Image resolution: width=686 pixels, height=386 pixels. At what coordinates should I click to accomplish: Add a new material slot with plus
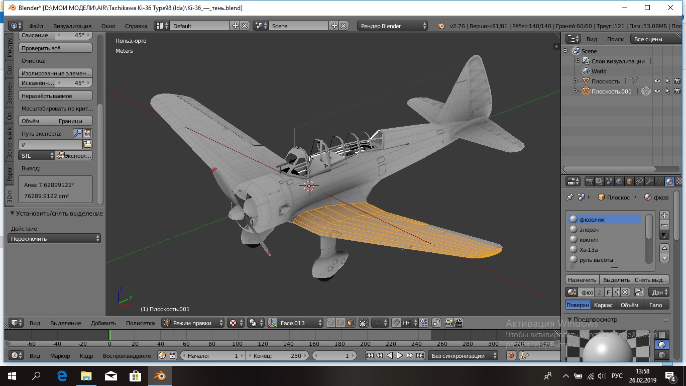(664, 215)
